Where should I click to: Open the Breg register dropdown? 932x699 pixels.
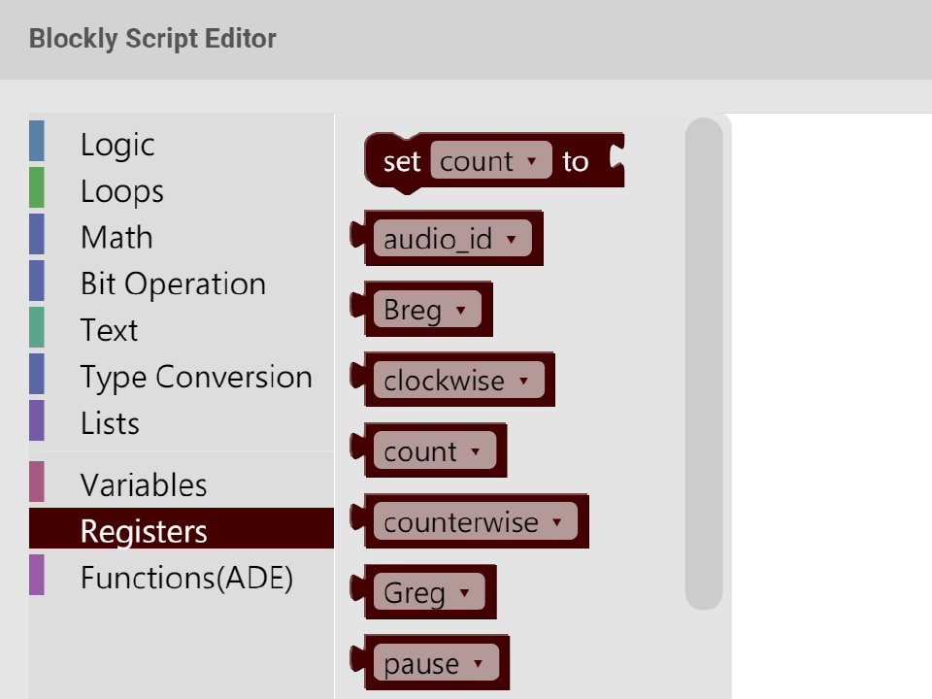(x=426, y=310)
